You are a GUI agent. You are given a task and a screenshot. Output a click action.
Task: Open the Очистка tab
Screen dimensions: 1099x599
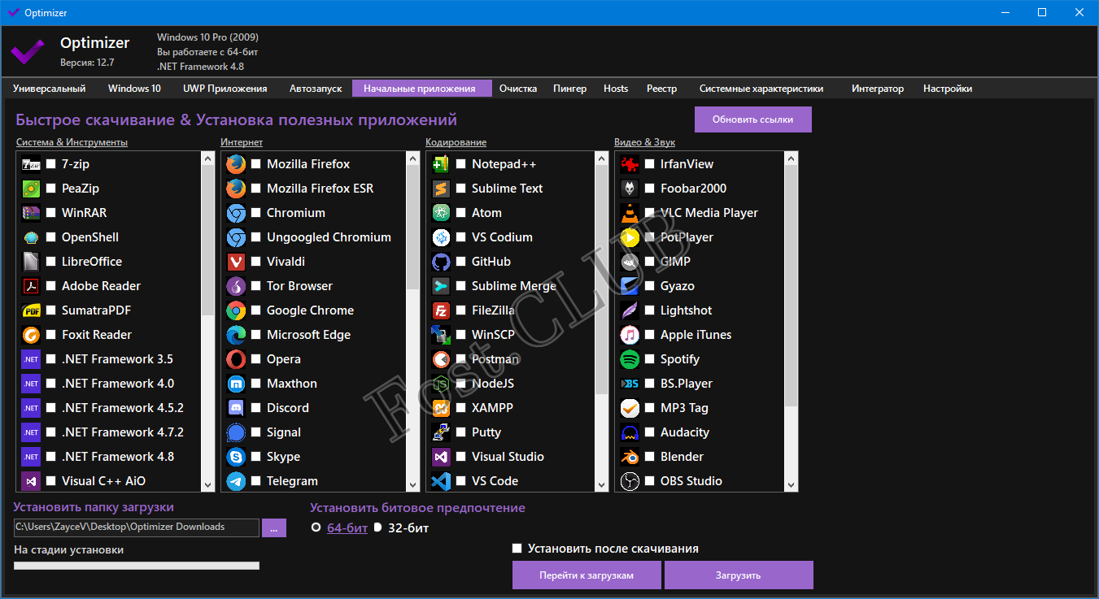pyautogui.click(x=518, y=89)
